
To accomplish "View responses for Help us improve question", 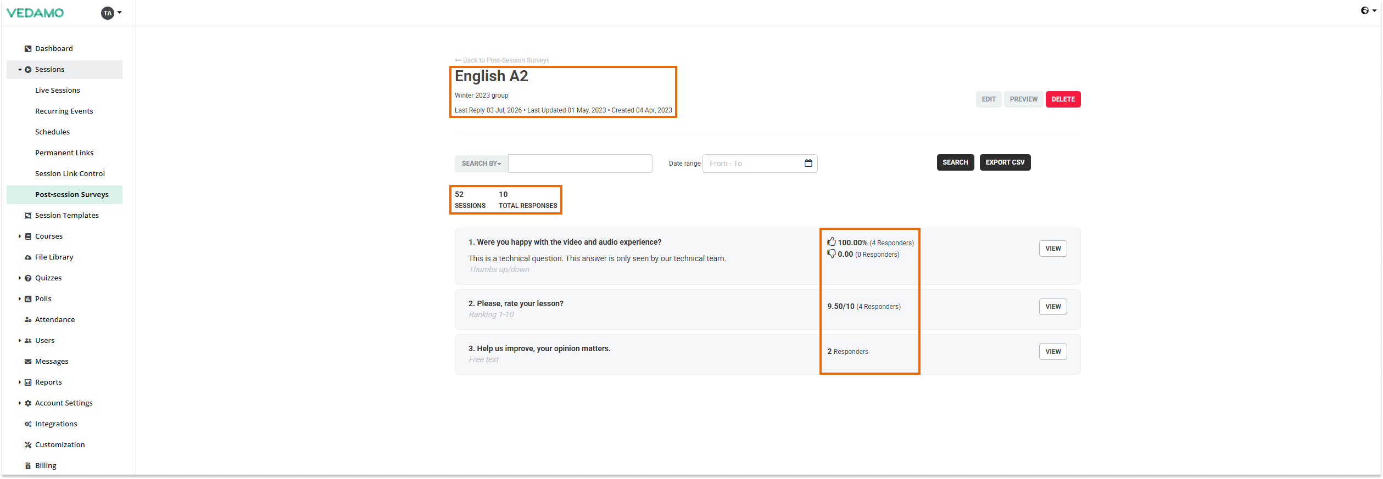I will 1053,352.
